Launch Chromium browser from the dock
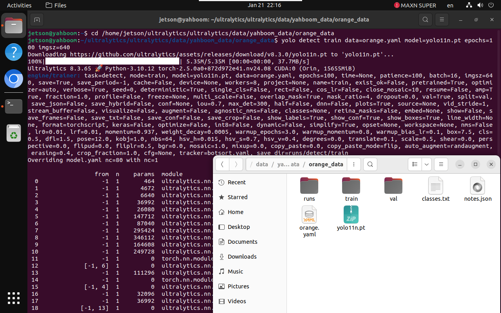The height and width of the screenshot is (313, 501). point(14,79)
